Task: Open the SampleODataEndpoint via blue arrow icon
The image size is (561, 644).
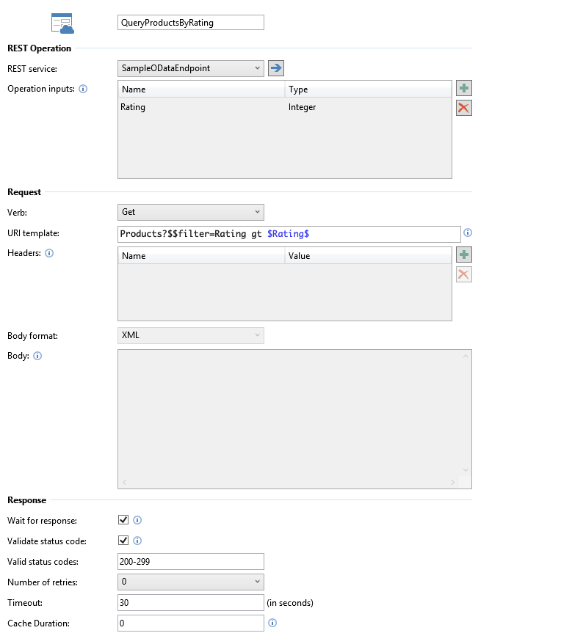Action: point(275,68)
